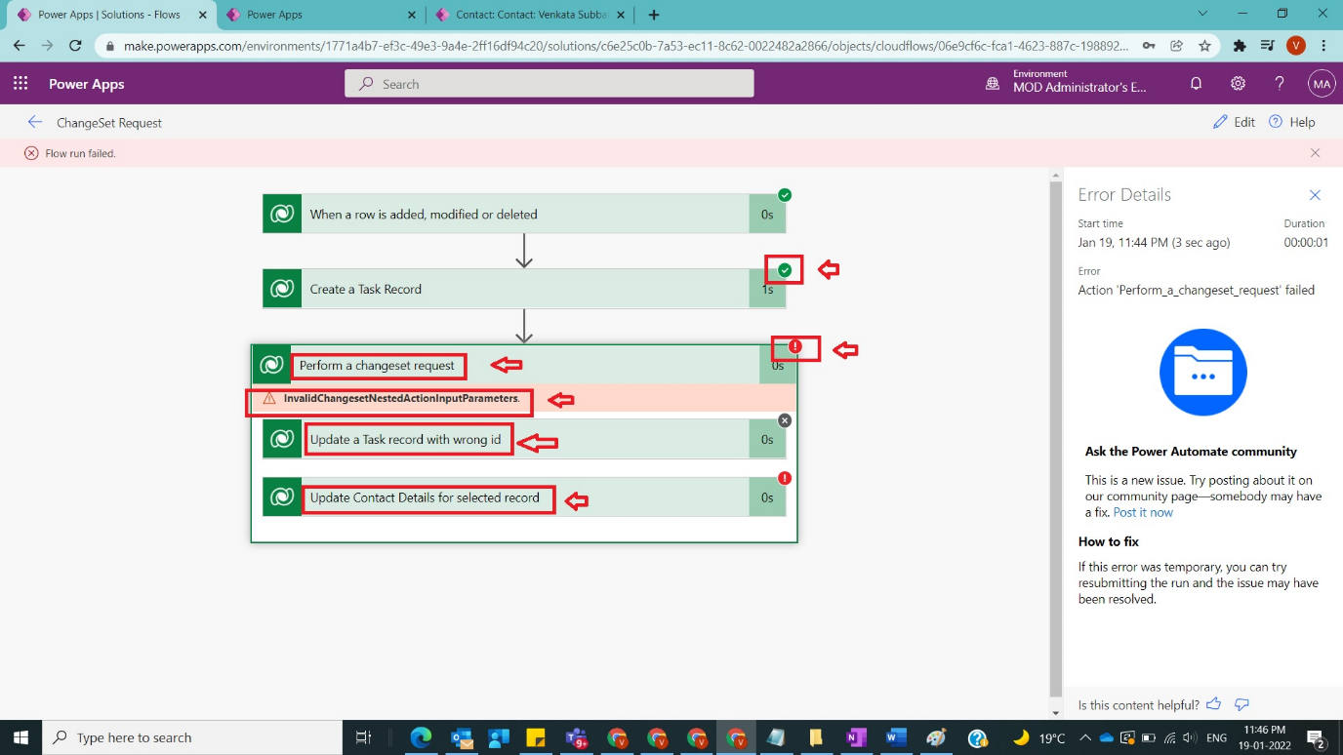Toggle the bookmark star in the address bar
Screen dimensions: 1343x755
[x=1205, y=45]
